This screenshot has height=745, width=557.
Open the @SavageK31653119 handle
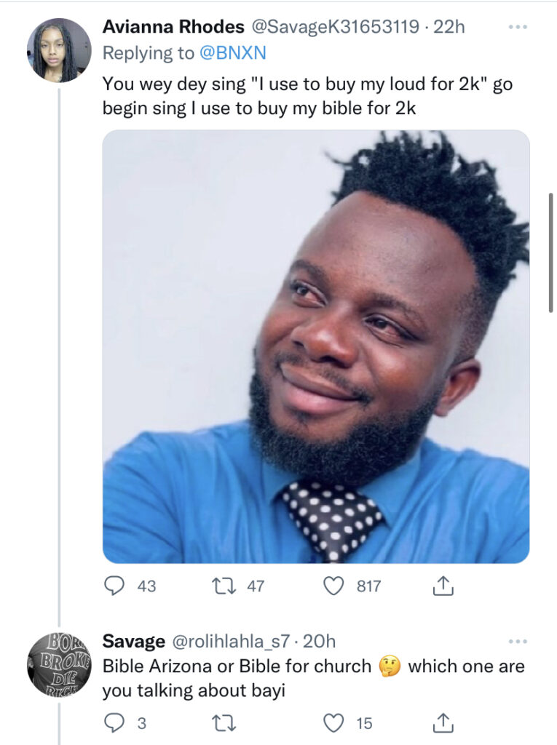(x=336, y=27)
